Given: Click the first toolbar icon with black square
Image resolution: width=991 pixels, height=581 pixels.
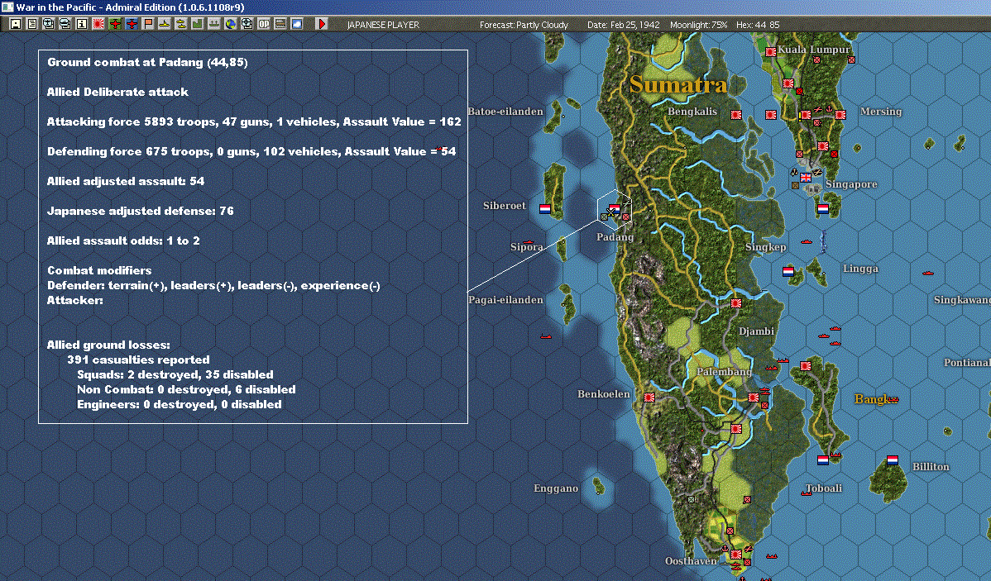Looking at the screenshot, I should pos(16,24).
